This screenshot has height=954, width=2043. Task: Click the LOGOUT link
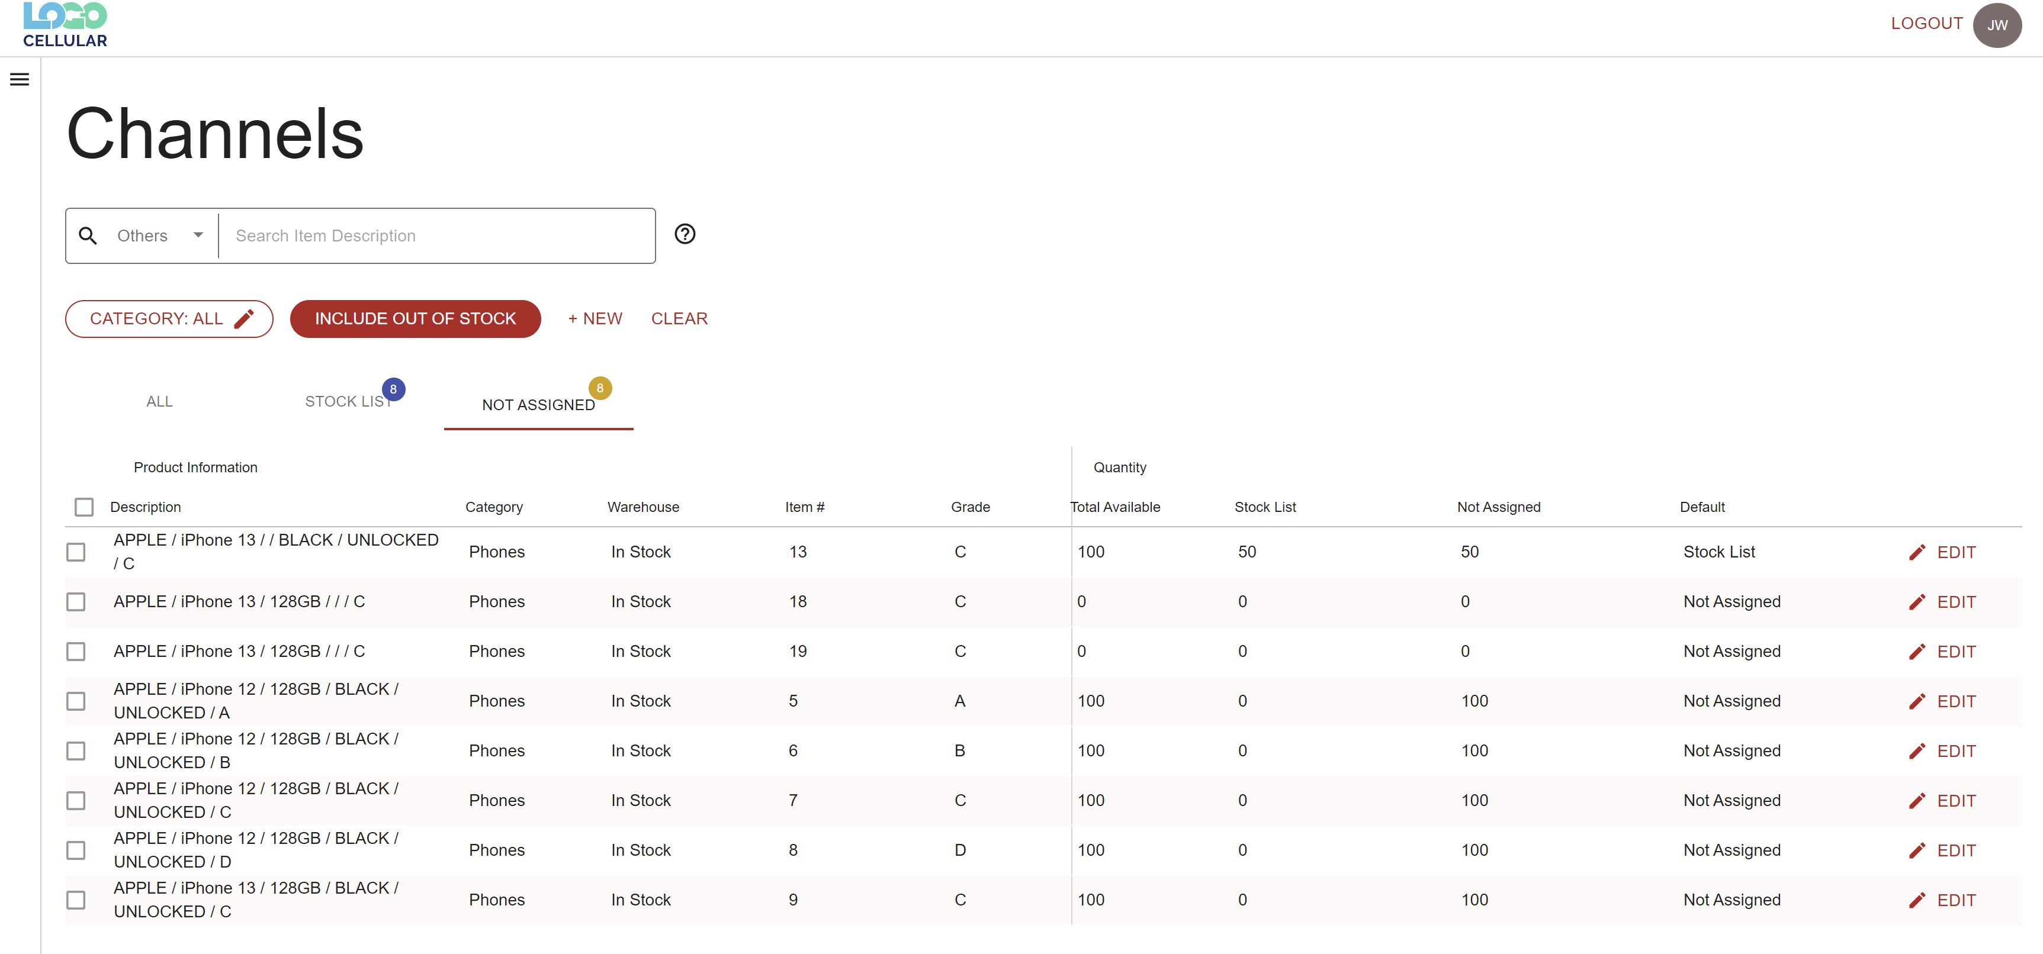click(x=1926, y=24)
